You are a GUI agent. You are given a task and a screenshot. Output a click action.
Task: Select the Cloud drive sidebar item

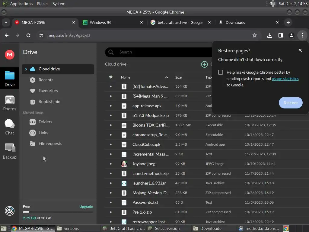click(x=58, y=69)
